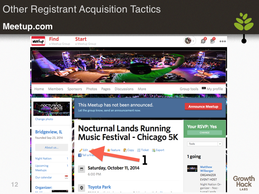The width and height of the screenshot is (259, 194).
Task: Click the Copy event link
Action: click(x=129, y=150)
